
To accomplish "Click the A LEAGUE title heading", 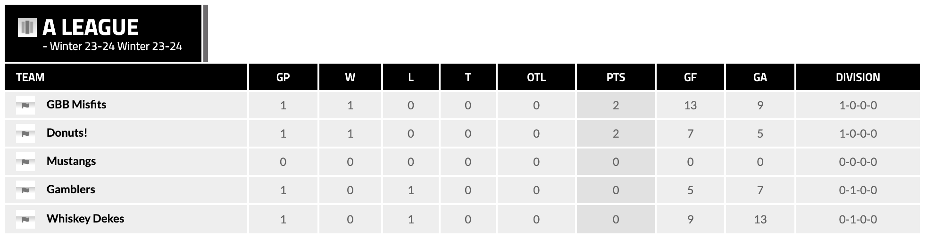I will 91,27.
